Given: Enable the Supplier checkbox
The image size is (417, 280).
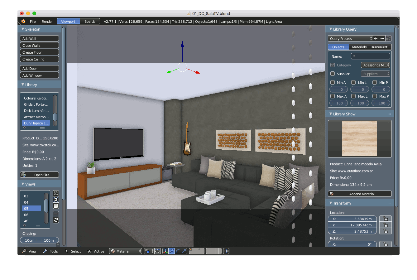Looking at the screenshot, I should 333,74.
